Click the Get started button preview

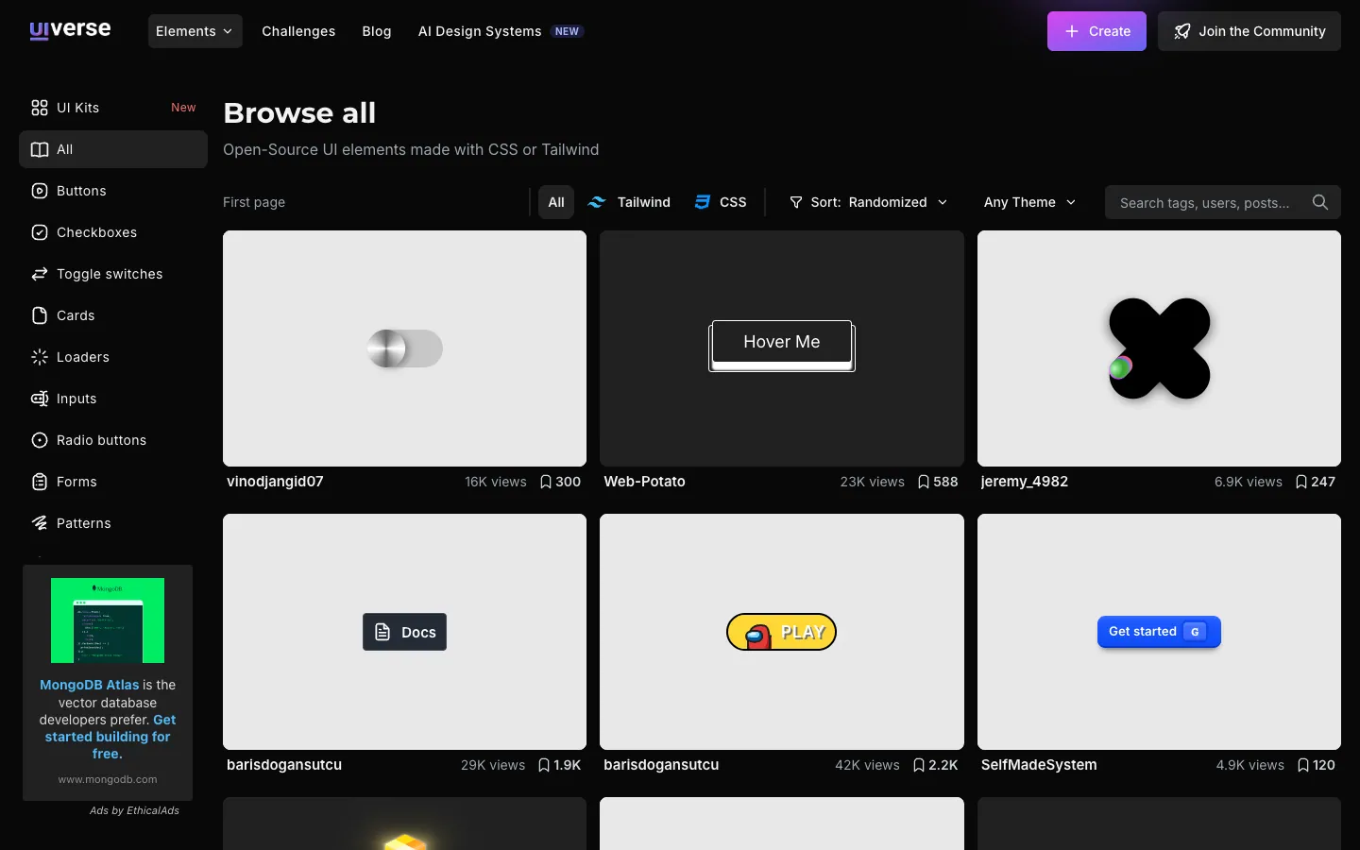pos(1159,632)
